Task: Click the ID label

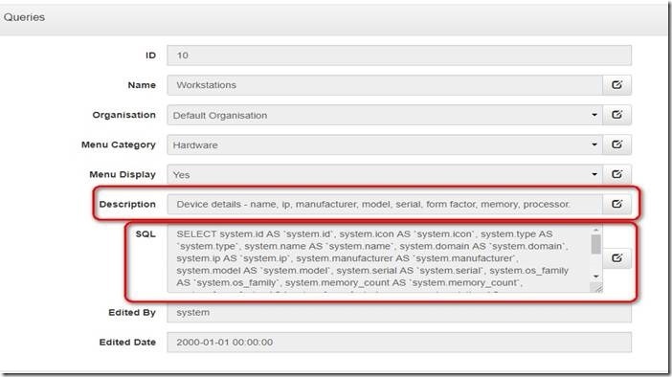Action: pos(150,55)
